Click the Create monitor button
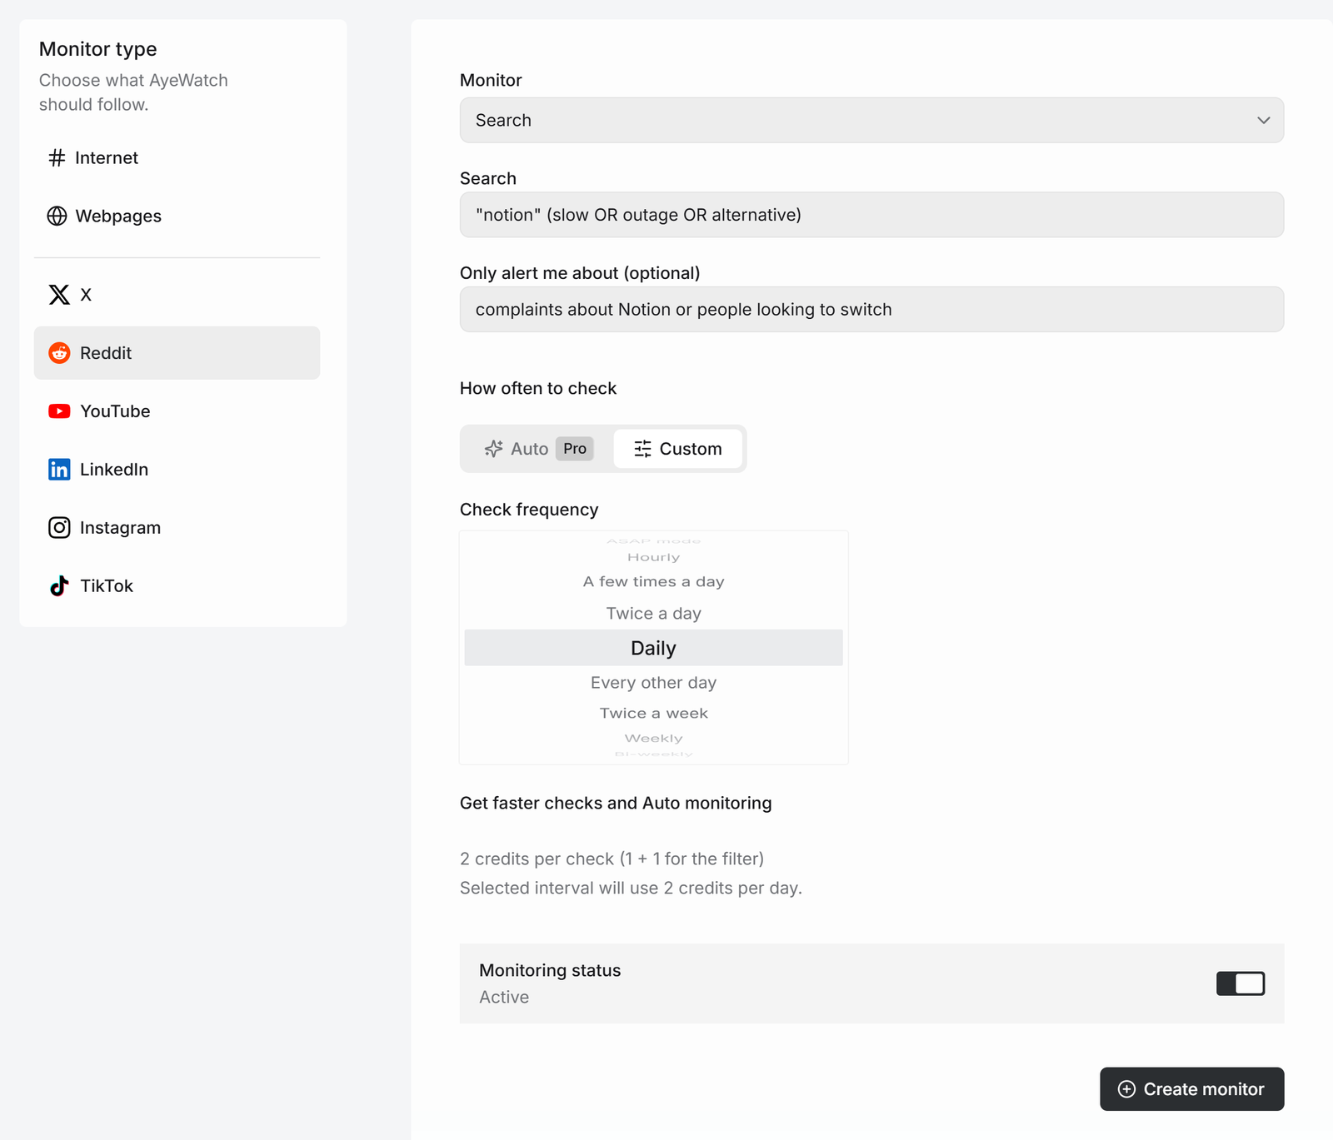 click(x=1191, y=1089)
